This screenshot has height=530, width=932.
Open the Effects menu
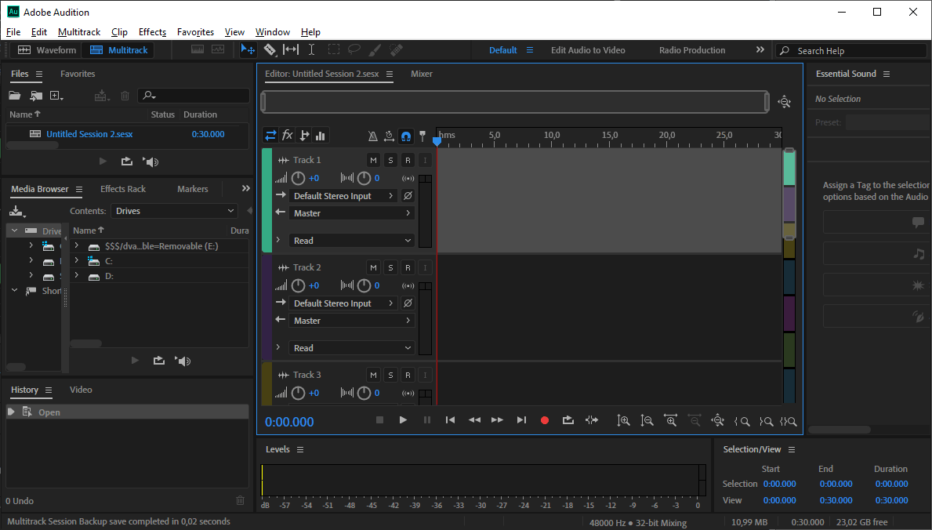click(152, 32)
